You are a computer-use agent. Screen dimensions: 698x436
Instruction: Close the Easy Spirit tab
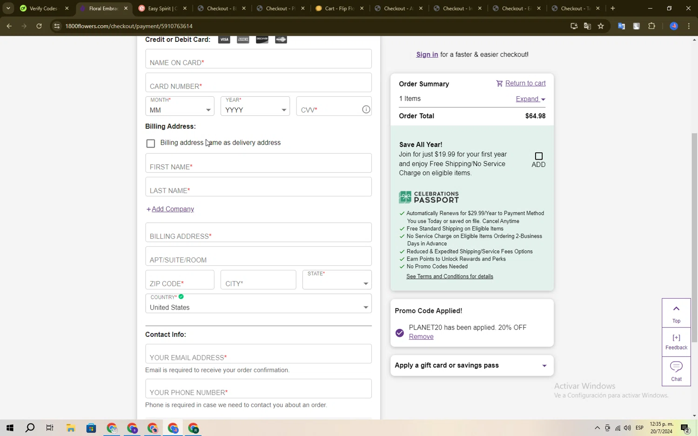point(185,8)
